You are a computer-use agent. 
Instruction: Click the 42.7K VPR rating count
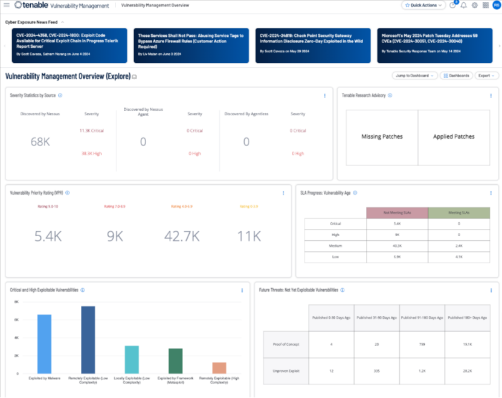[x=182, y=236]
